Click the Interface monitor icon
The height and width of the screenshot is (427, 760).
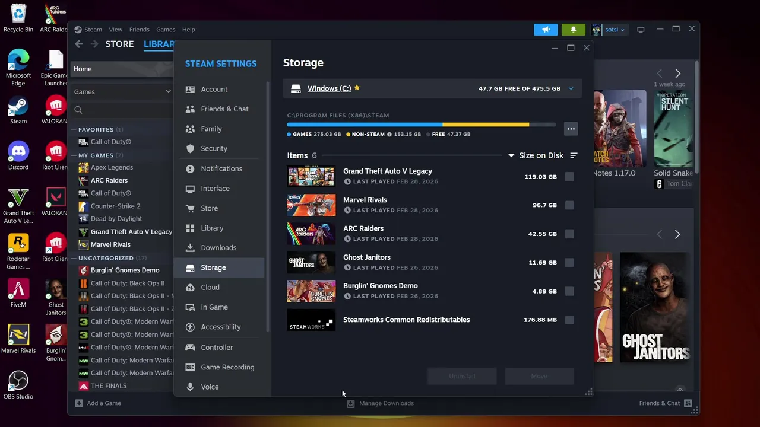pos(190,189)
